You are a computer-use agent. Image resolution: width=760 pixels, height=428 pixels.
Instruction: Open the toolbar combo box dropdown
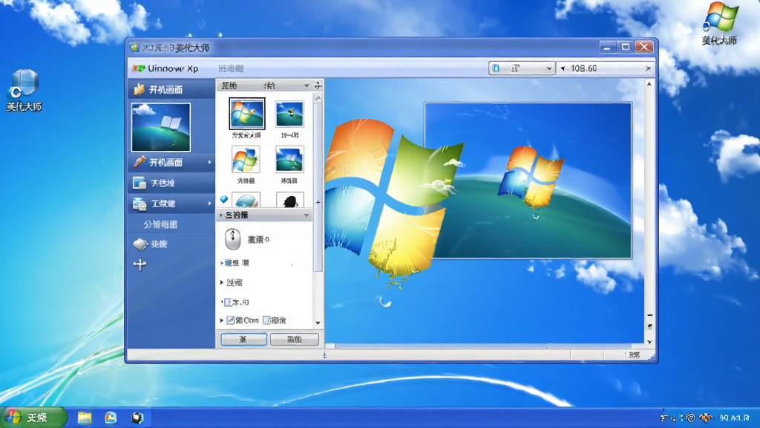click(548, 68)
